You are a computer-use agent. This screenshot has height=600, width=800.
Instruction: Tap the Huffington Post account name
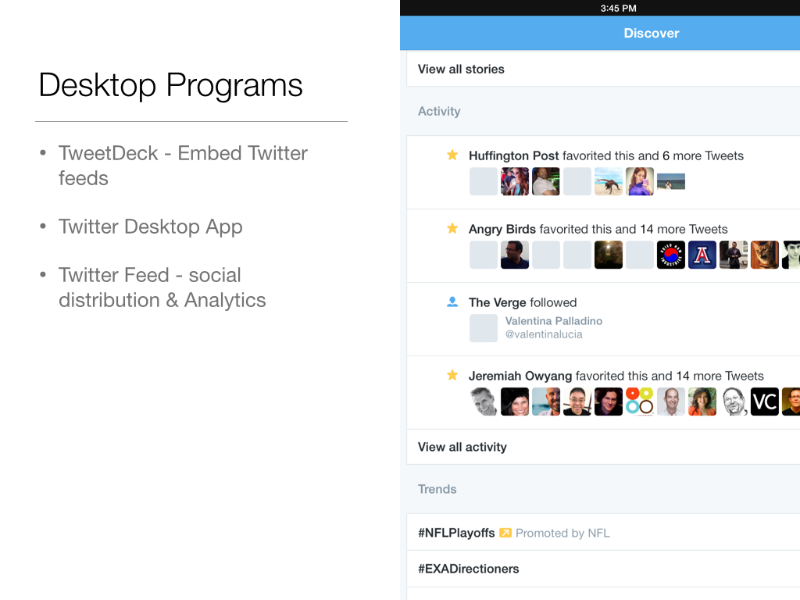(x=513, y=155)
